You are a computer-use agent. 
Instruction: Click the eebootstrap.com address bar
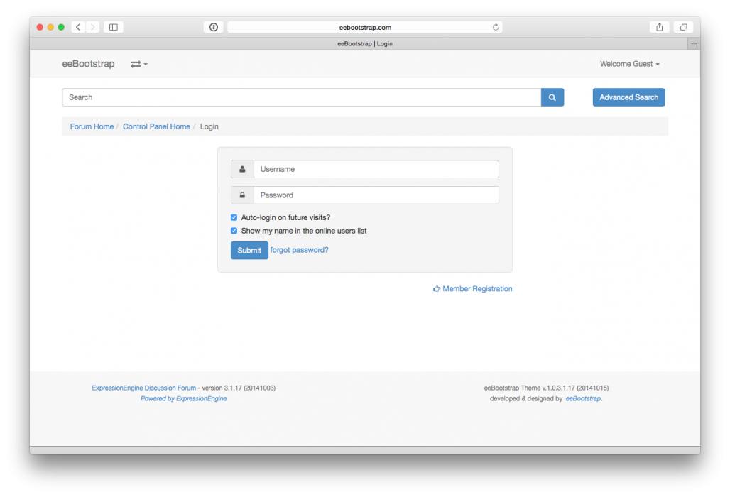[x=365, y=27]
